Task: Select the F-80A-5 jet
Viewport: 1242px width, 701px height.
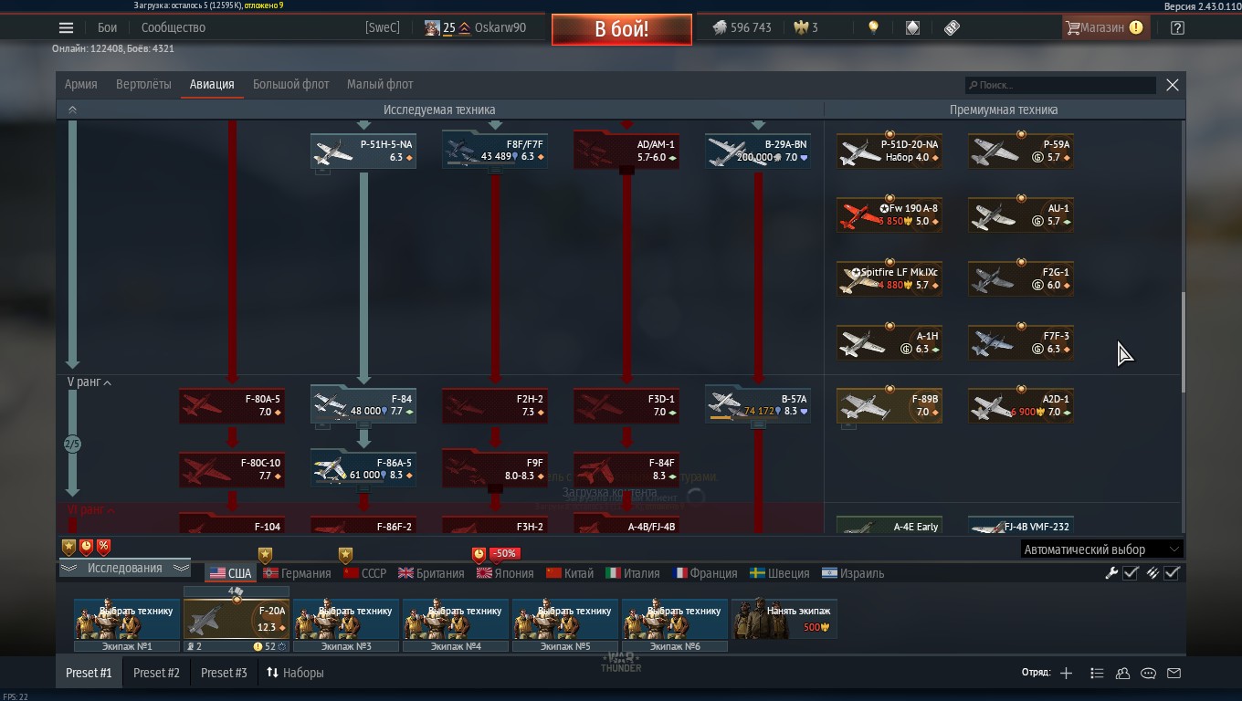Action: coord(232,406)
